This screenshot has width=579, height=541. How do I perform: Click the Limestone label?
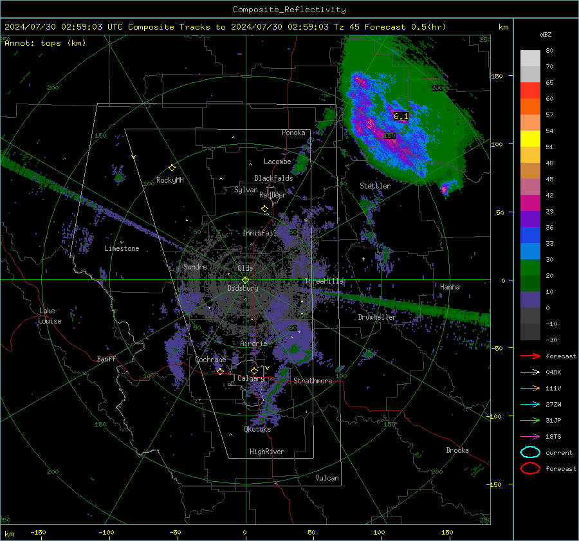tap(122, 248)
